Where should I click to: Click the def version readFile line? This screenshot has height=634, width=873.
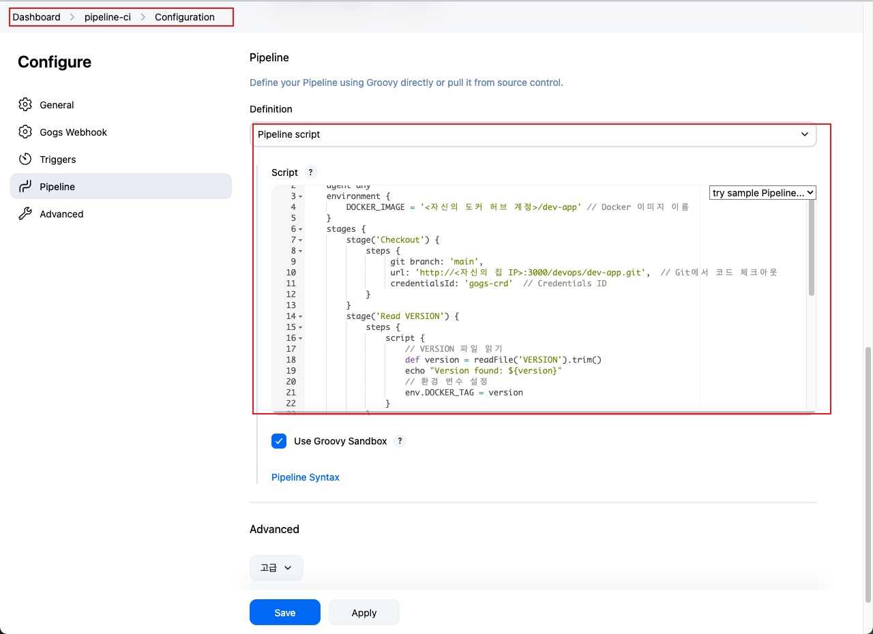(x=503, y=360)
